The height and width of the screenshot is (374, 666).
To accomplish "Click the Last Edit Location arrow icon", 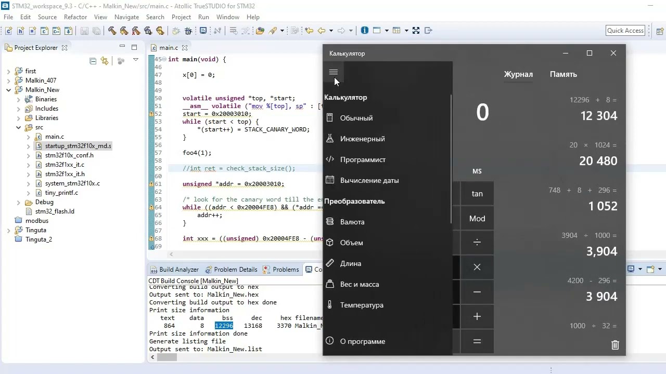I will [309, 31].
